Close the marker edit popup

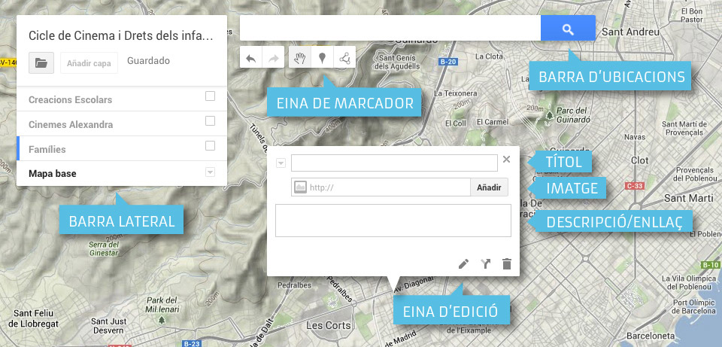coord(506,160)
